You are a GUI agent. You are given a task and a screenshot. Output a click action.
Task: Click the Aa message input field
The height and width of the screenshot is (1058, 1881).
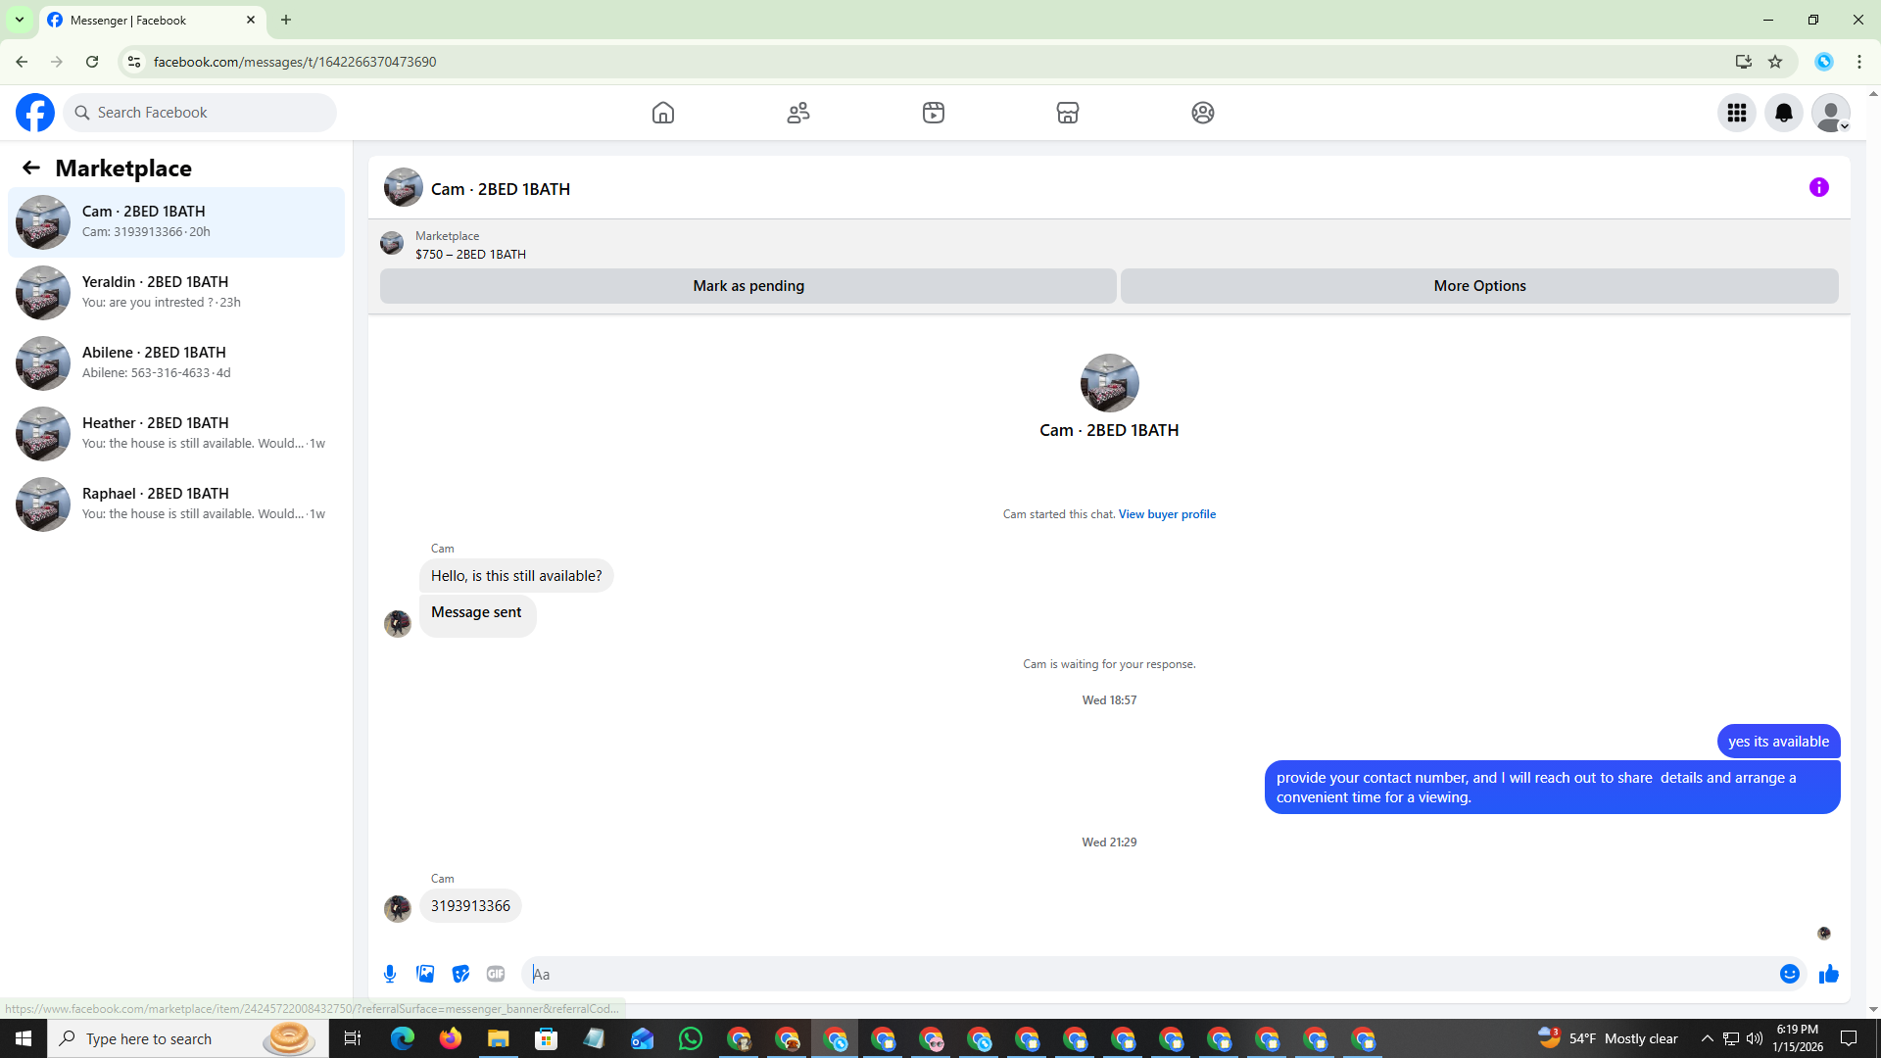pyautogui.click(x=1146, y=974)
